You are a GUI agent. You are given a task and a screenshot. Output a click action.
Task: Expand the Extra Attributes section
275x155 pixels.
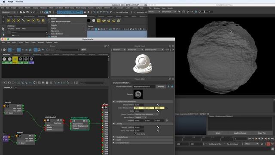coord(114,143)
